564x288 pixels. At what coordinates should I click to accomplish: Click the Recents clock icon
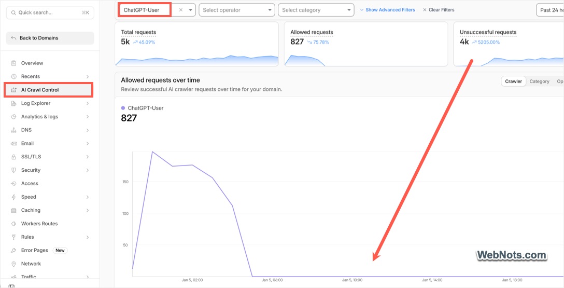pyautogui.click(x=13, y=76)
